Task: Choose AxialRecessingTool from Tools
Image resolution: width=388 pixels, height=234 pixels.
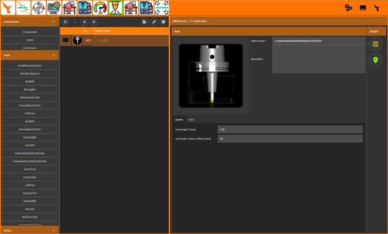Action: (30, 65)
